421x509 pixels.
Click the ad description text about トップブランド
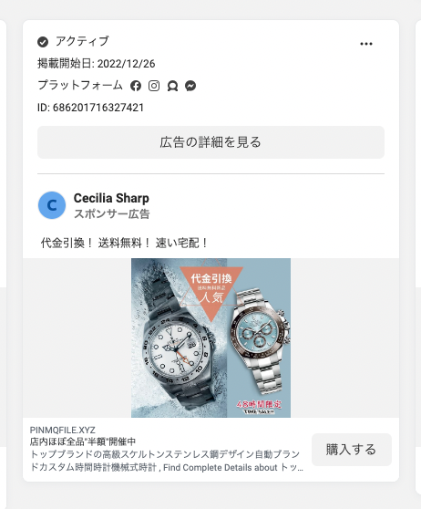(x=167, y=461)
